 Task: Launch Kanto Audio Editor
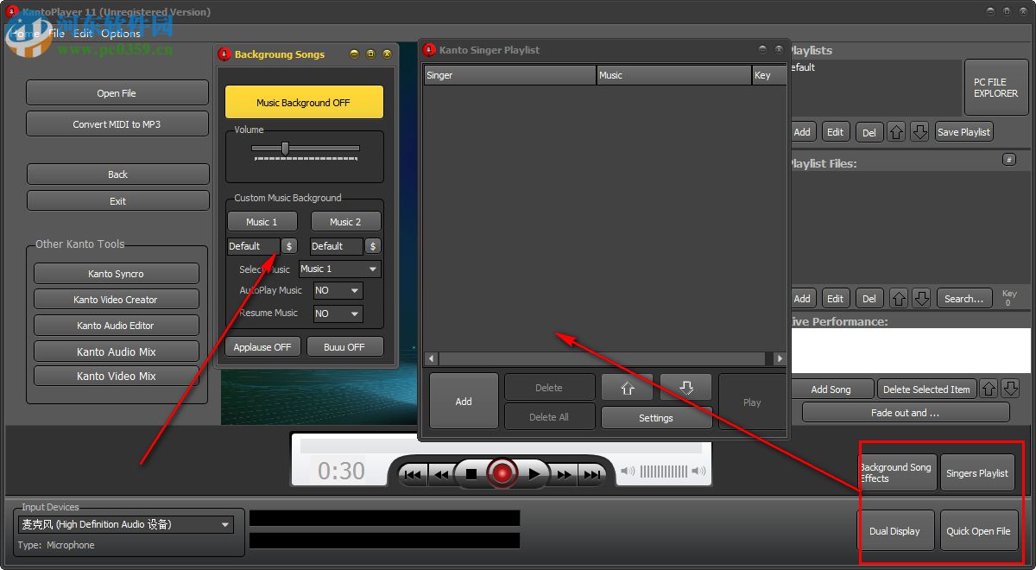pyautogui.click(x=117, y=326)
